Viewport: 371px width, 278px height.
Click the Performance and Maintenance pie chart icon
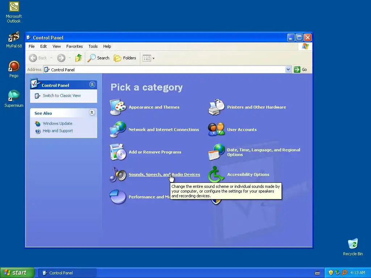pyautogui.click(x=118, y=197)
